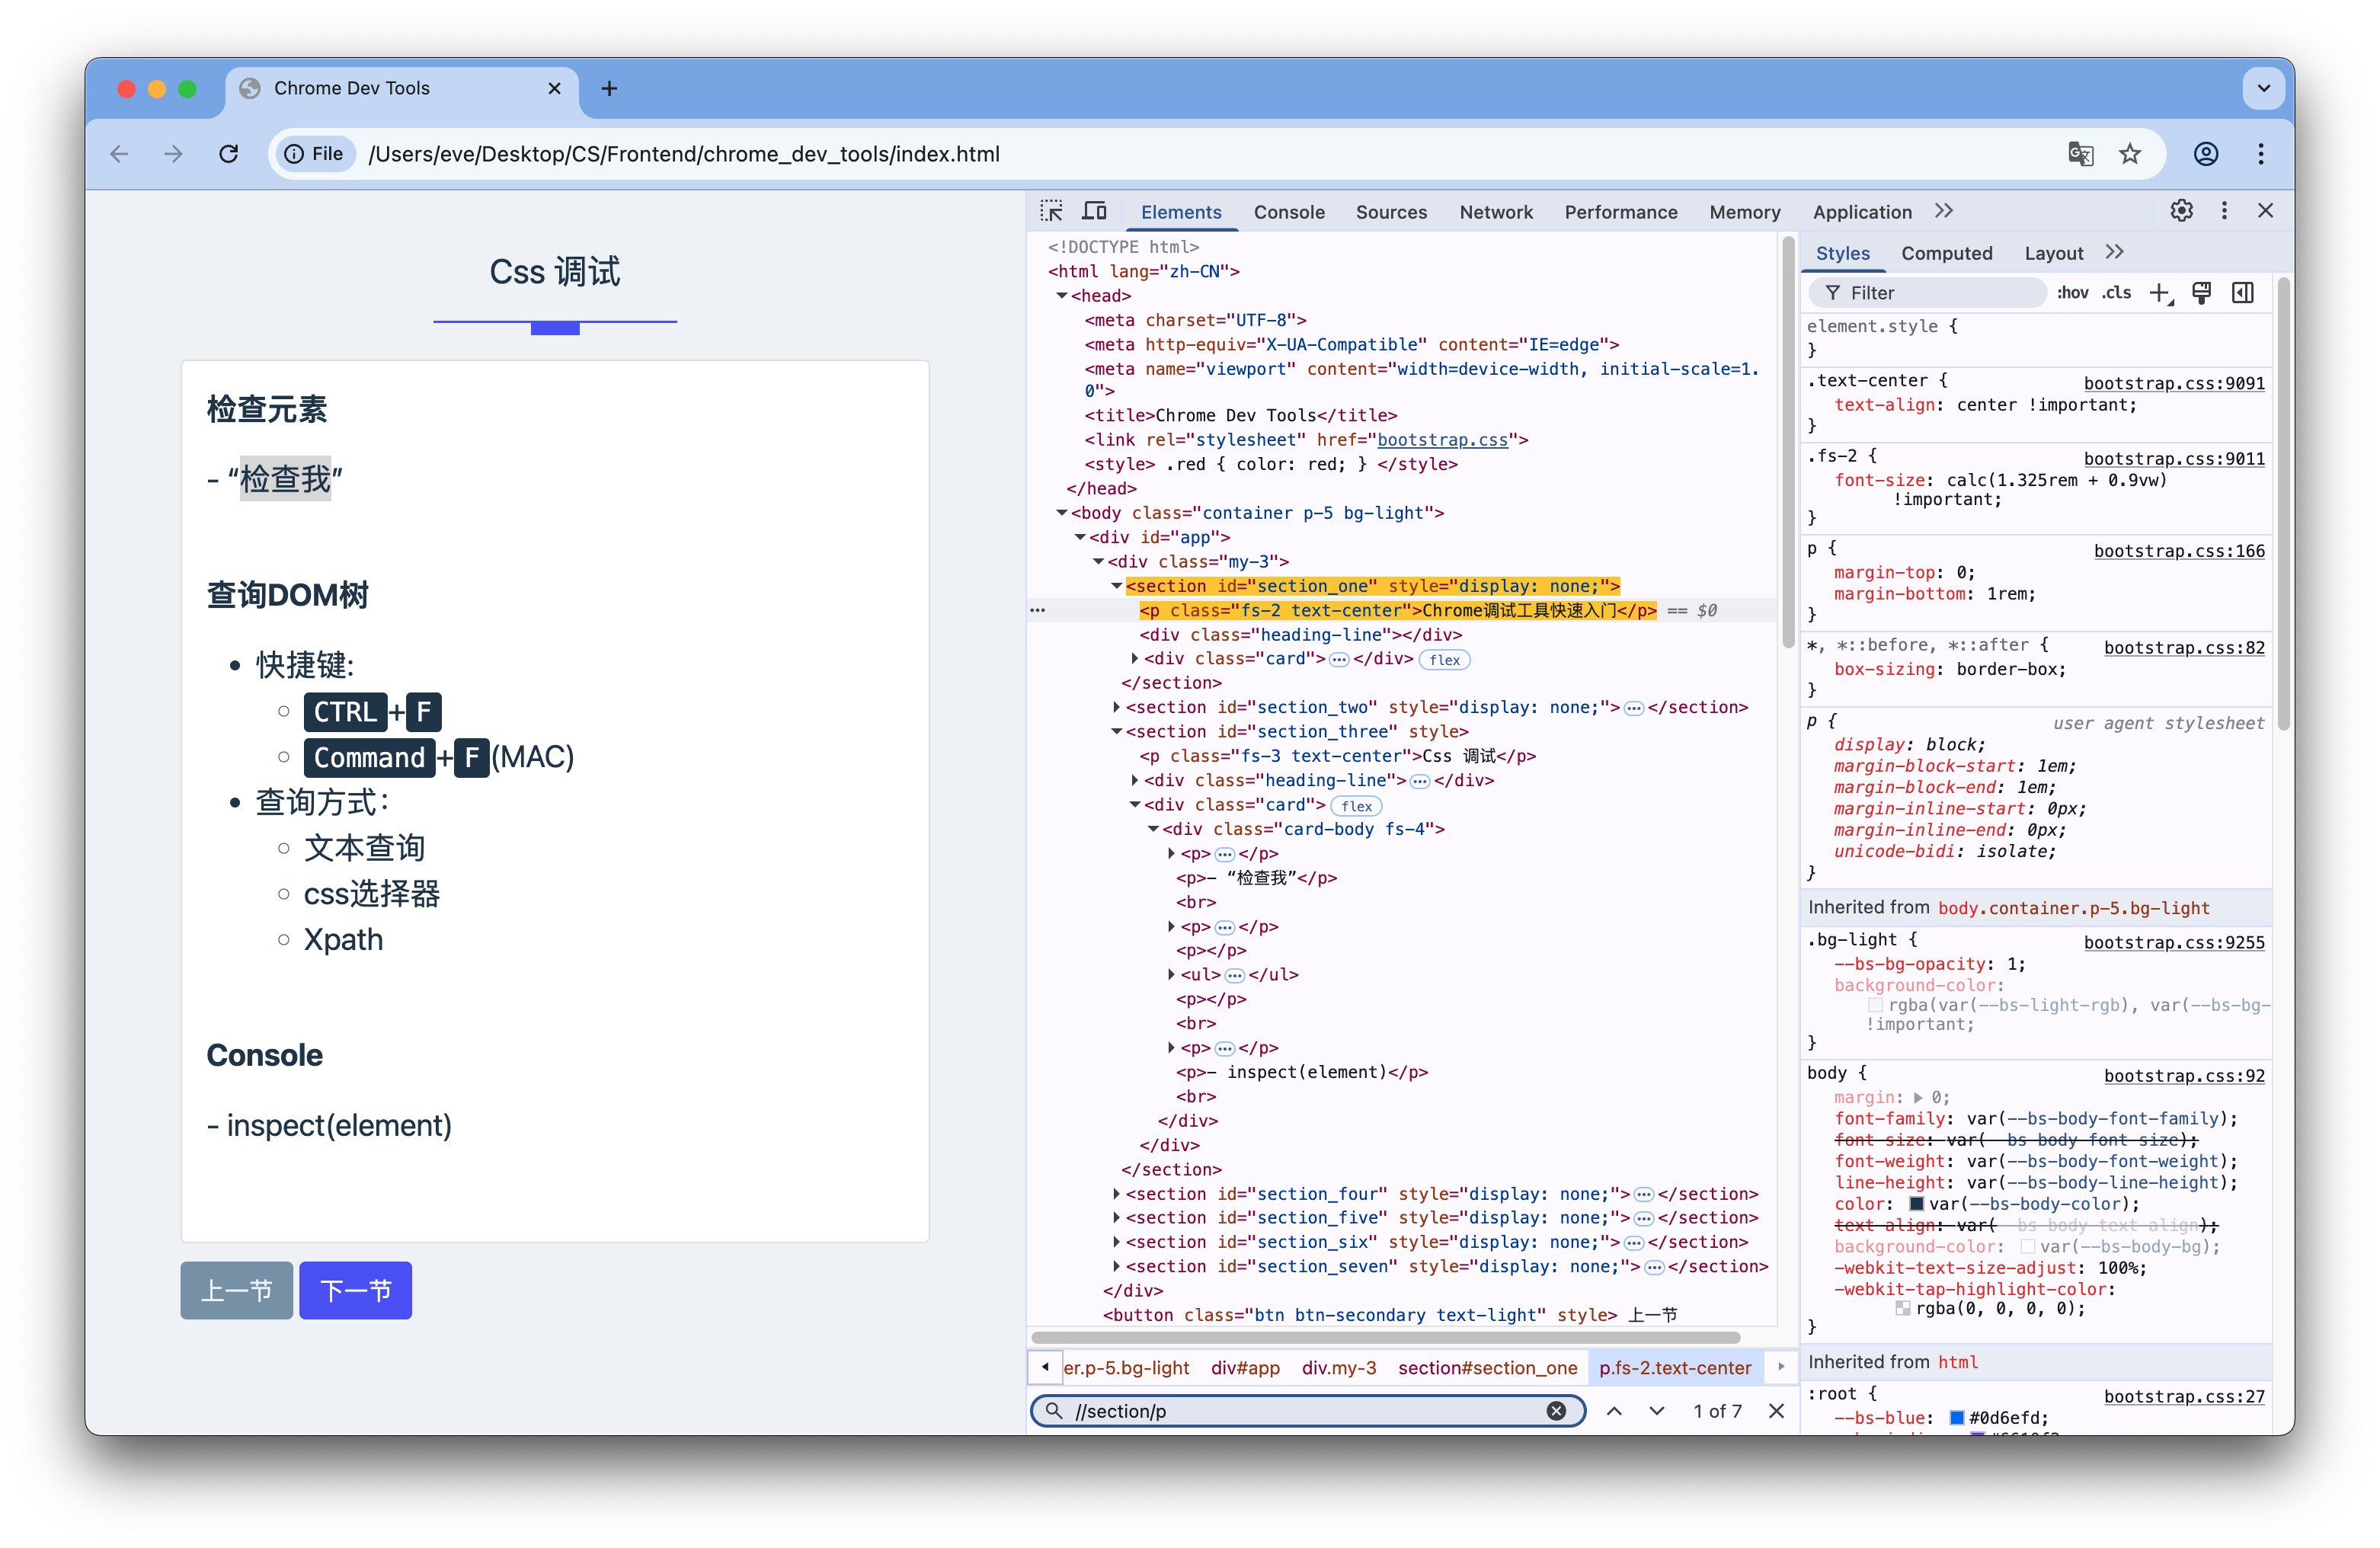Click the rendering emulations paintbrush icon
The width and height of the screenshot is (2380, 1548).
click(x=2201, y=293)
